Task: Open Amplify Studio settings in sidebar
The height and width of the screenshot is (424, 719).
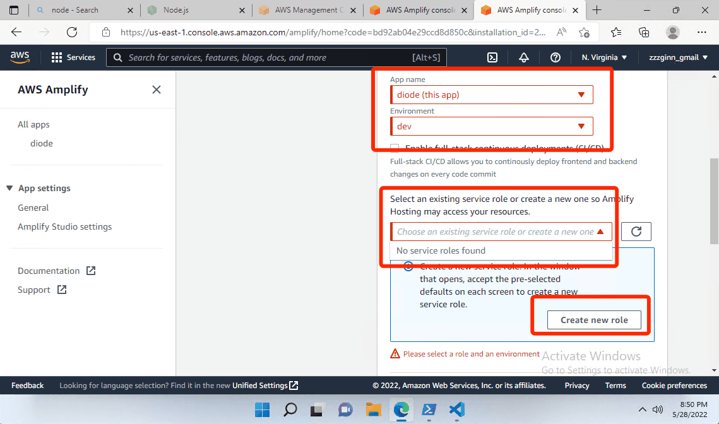Action: coord(64,227)
